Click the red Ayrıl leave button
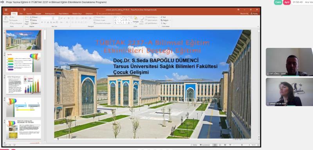This screenshot has height=150, width=313. (x=287, y=2)
